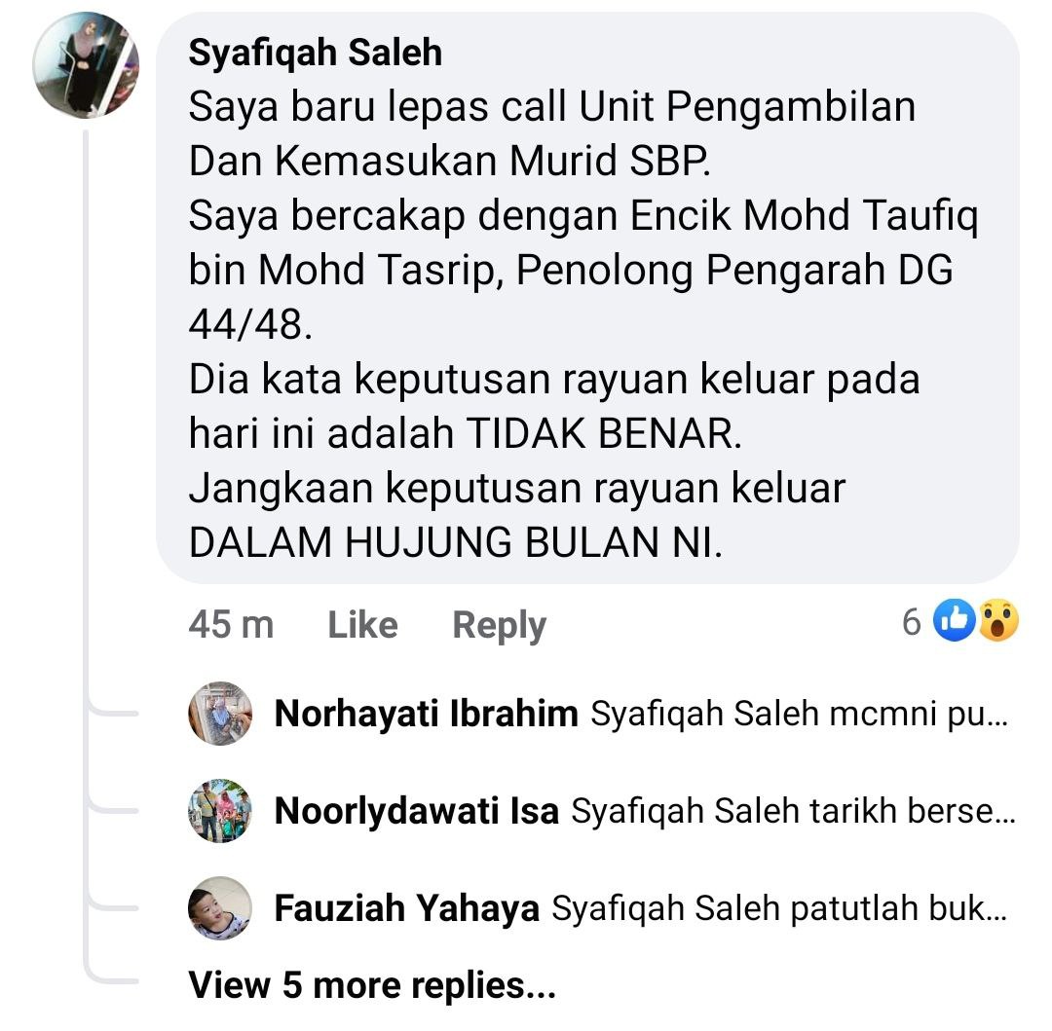Screen dimensions: 1052x1031
Task: Reply to Syafiqah Saleh's comment
Action: [x=499, y=626]
